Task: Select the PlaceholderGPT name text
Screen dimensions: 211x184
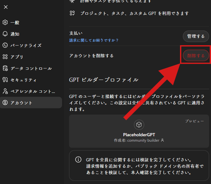Action: 139,135
